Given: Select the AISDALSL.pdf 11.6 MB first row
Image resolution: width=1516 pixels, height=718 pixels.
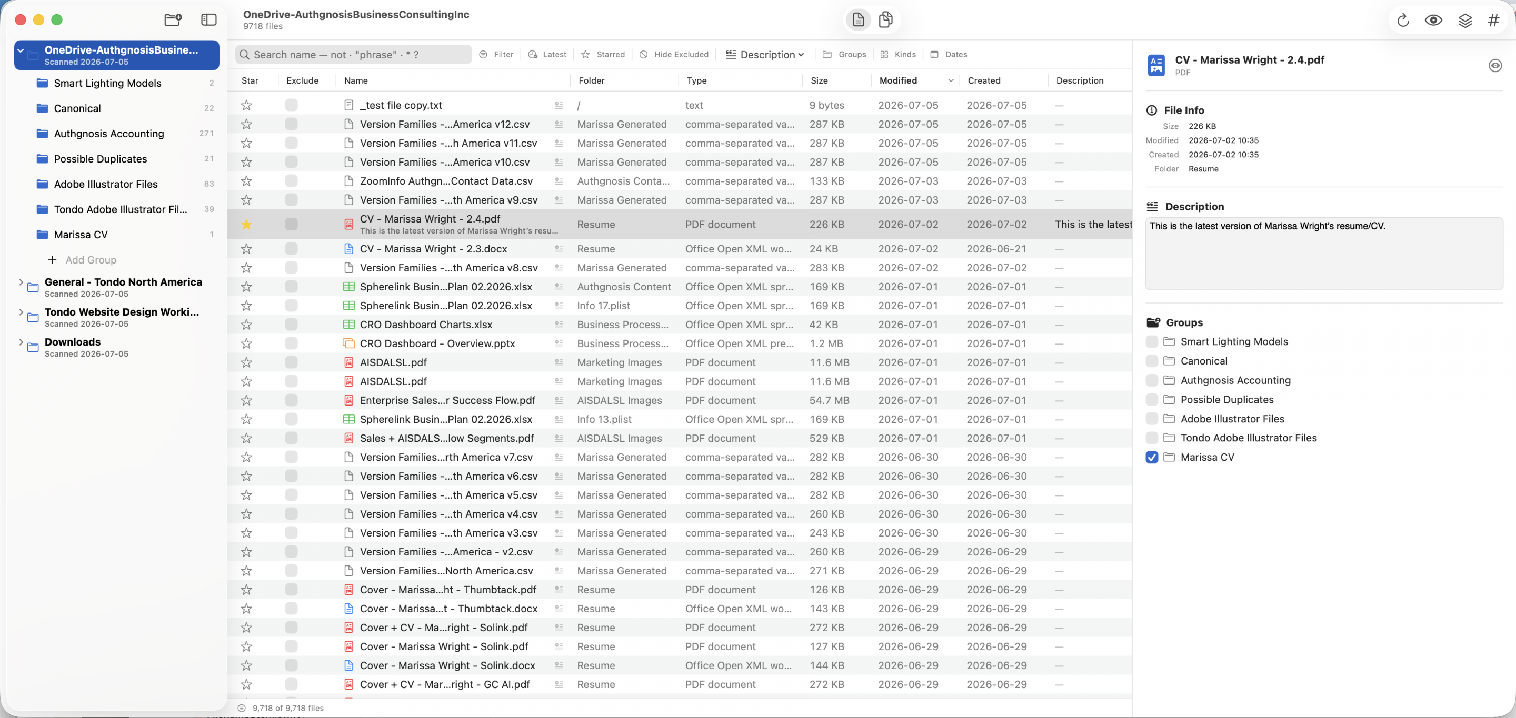Looking at the screenshot, I should tap(680, 363).
